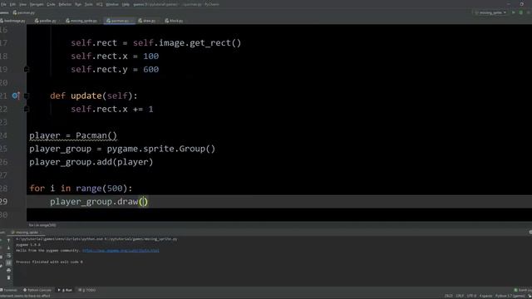
Task: Toggle the Run tool window button
Action: 65,290
